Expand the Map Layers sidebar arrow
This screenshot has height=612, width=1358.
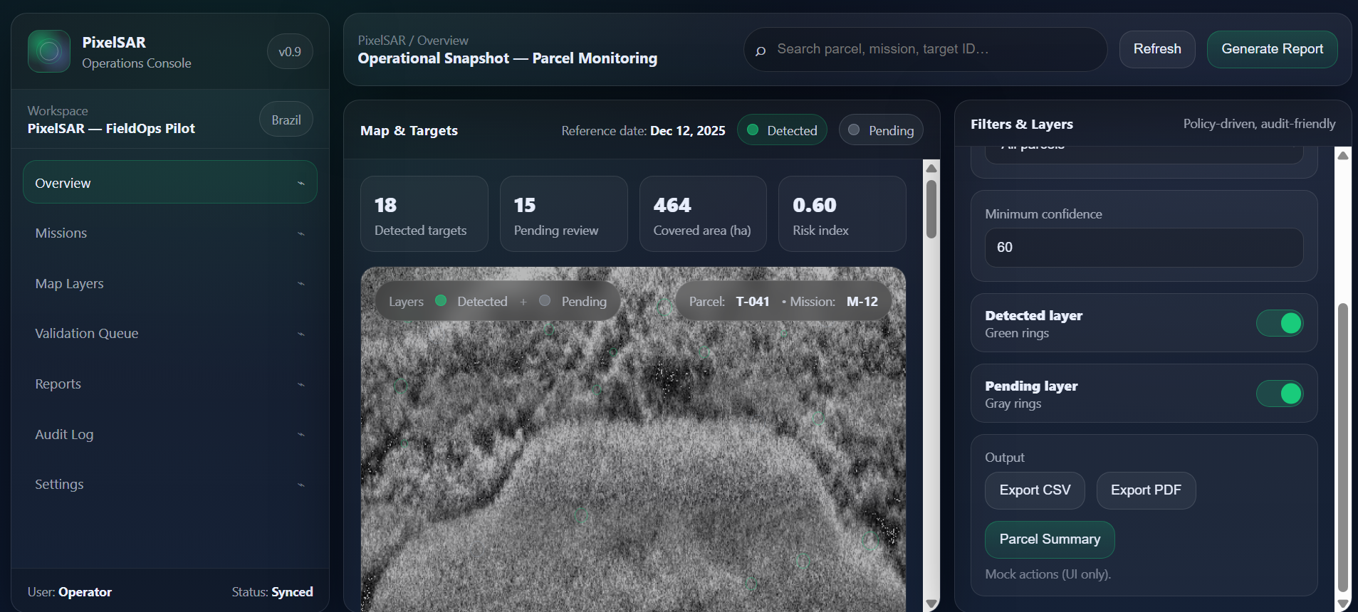(301, 284)
